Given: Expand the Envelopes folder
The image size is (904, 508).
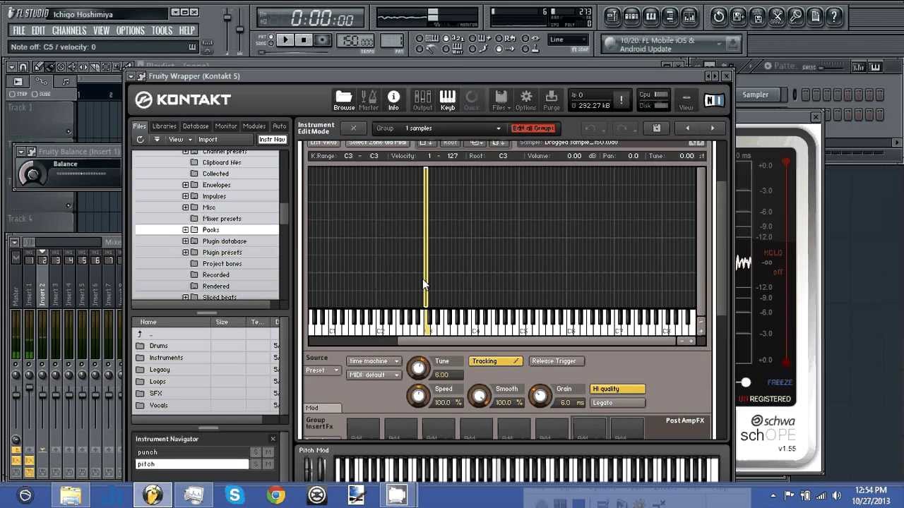Looking at the screenshot, I should click(x=186, y=185).
